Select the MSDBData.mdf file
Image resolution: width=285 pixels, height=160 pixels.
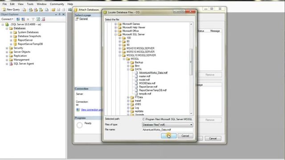[147, 83]
